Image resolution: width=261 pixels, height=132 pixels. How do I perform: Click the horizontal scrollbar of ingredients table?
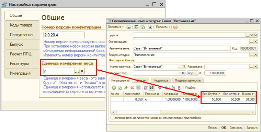click(183, 112)
